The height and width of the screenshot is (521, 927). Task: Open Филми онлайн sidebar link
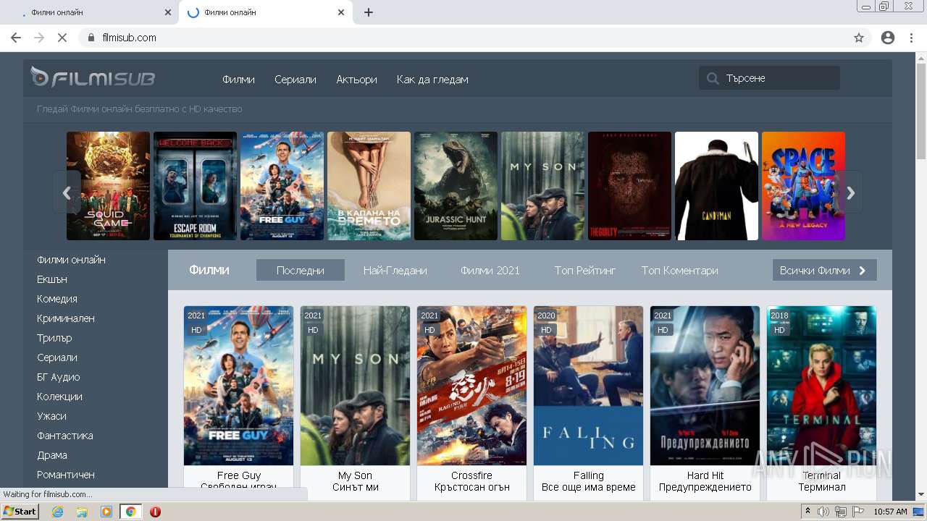pyautogui.click(x=72, y=260)
